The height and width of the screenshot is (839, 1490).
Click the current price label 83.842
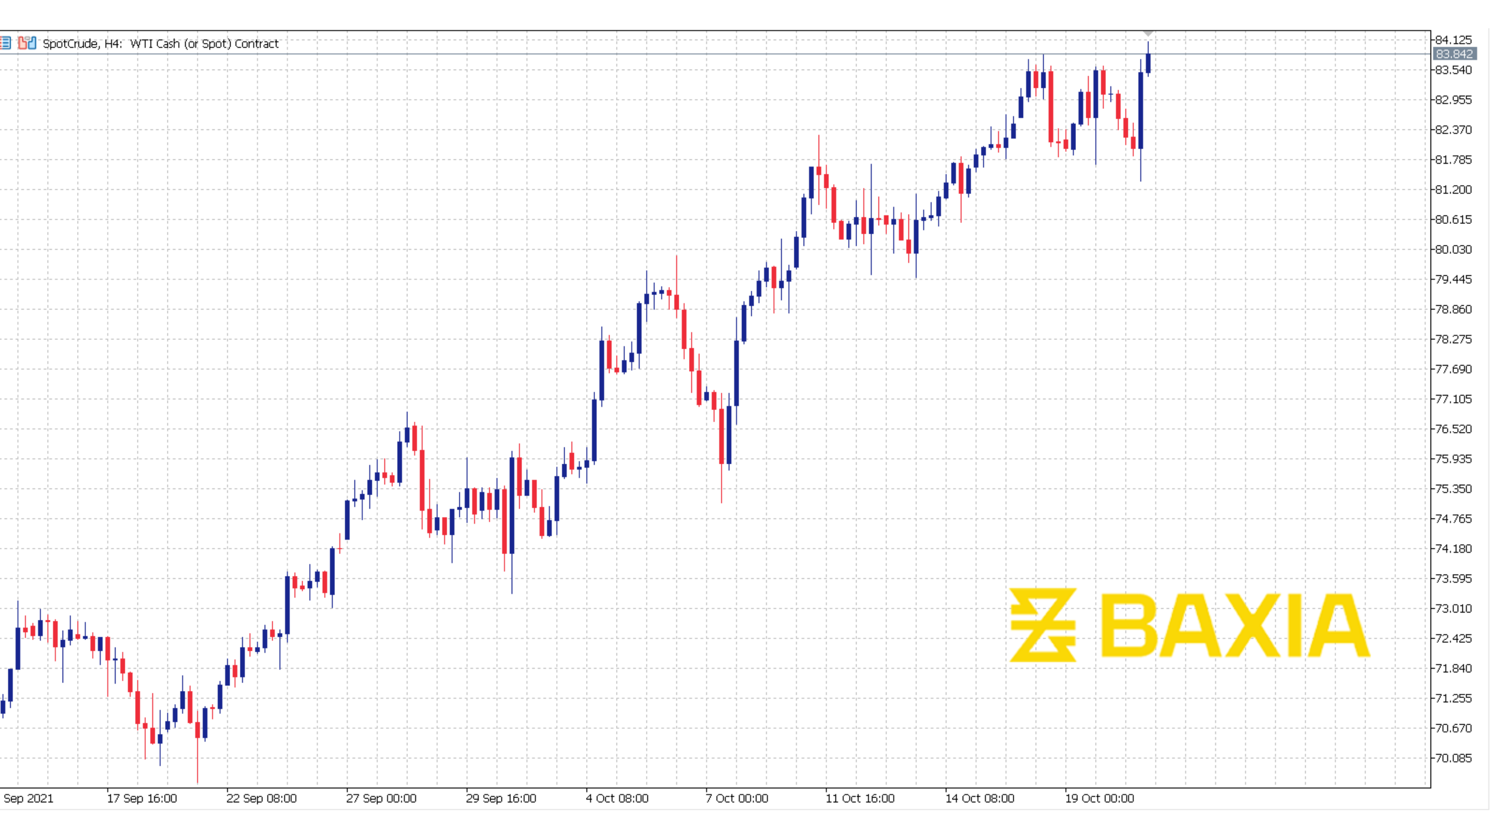[1454, 54]
